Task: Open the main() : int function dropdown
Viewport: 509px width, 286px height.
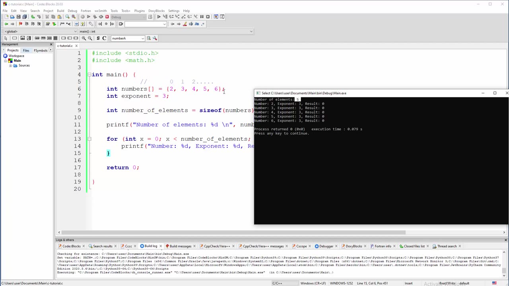Action: click(x=165, y=31)
